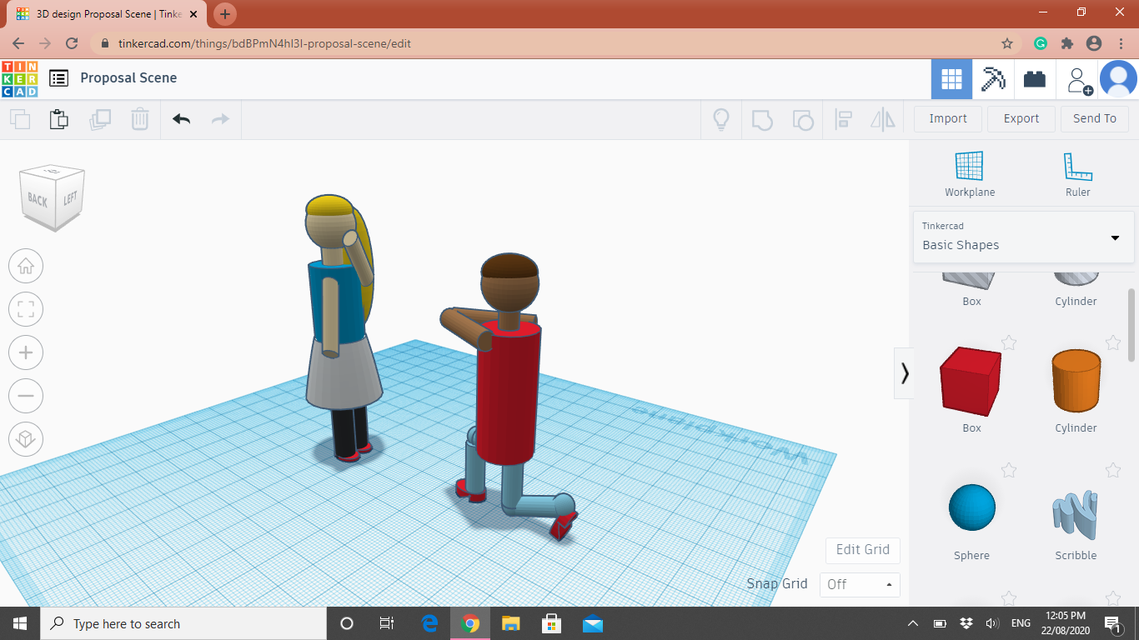
Task: Redo the last action
Action: (220, 119)
